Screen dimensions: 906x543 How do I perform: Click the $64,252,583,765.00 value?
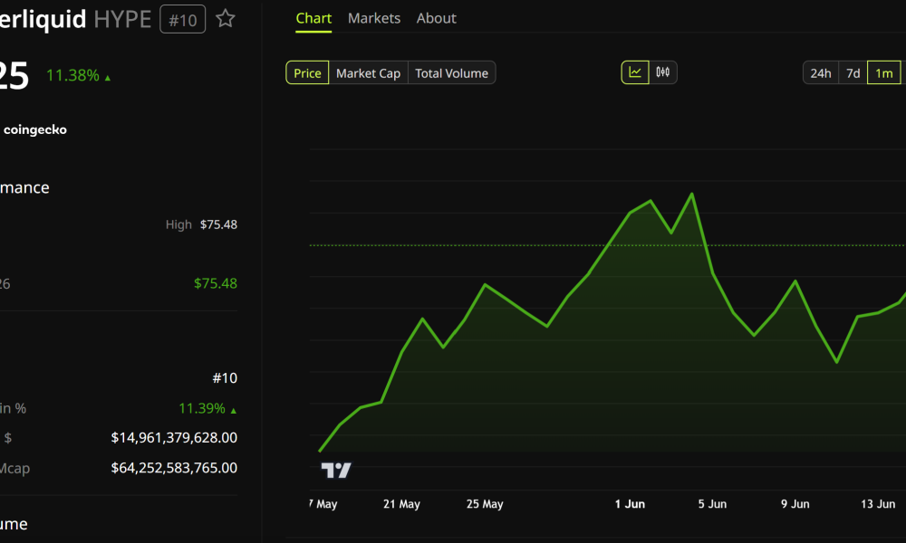[174, 468]
